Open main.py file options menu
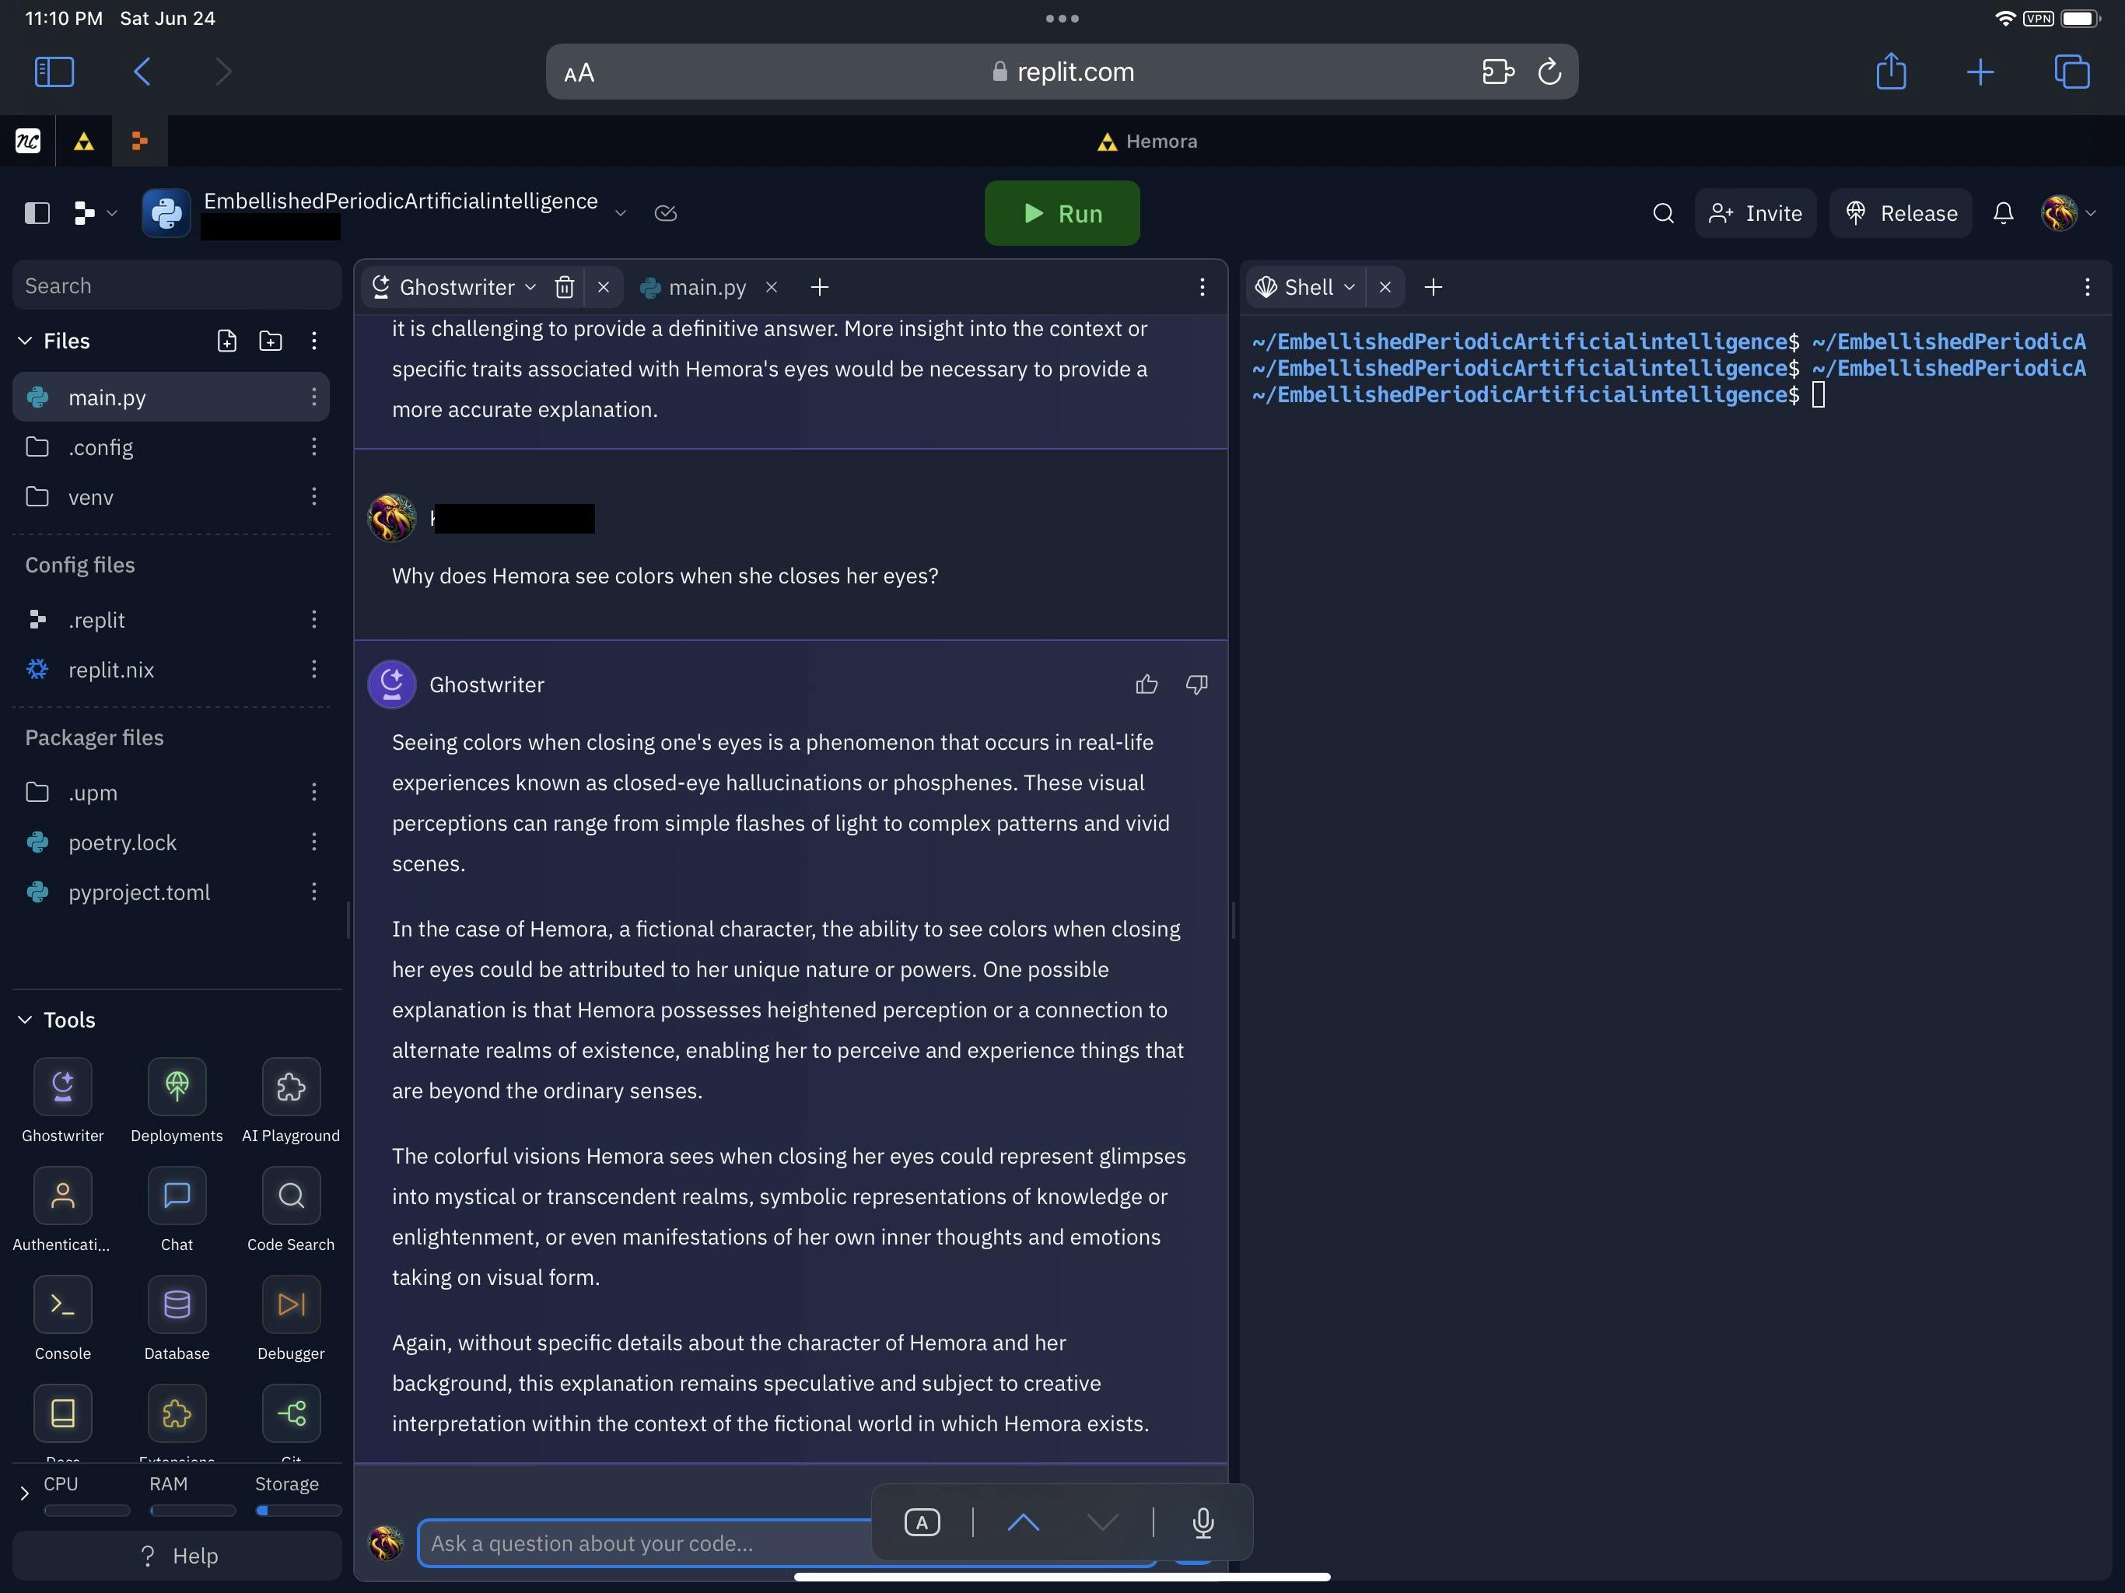The height and width of the screenshot is (1593, 2125). (x=313, y=397)
